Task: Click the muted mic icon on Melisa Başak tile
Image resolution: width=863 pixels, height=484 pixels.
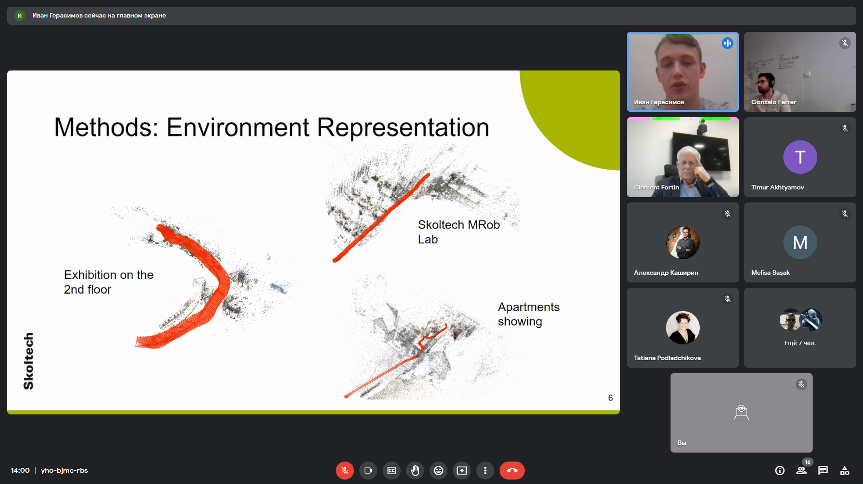Action: click(845, 214)
